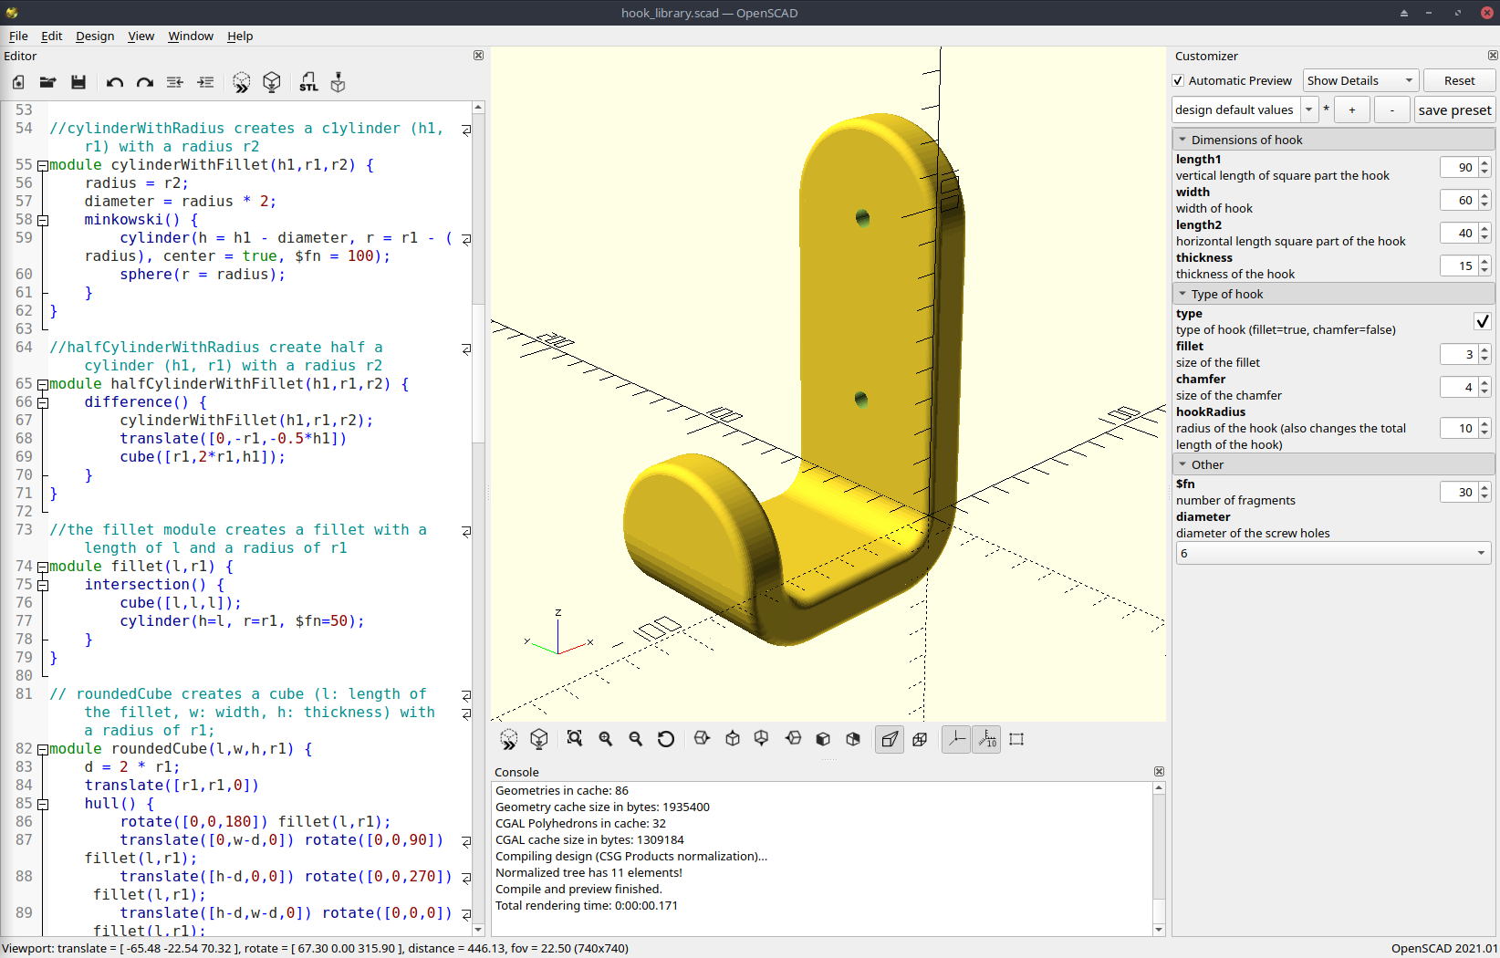
Task: Add a new preset with the + button
Action: [x=1351, y=109]
